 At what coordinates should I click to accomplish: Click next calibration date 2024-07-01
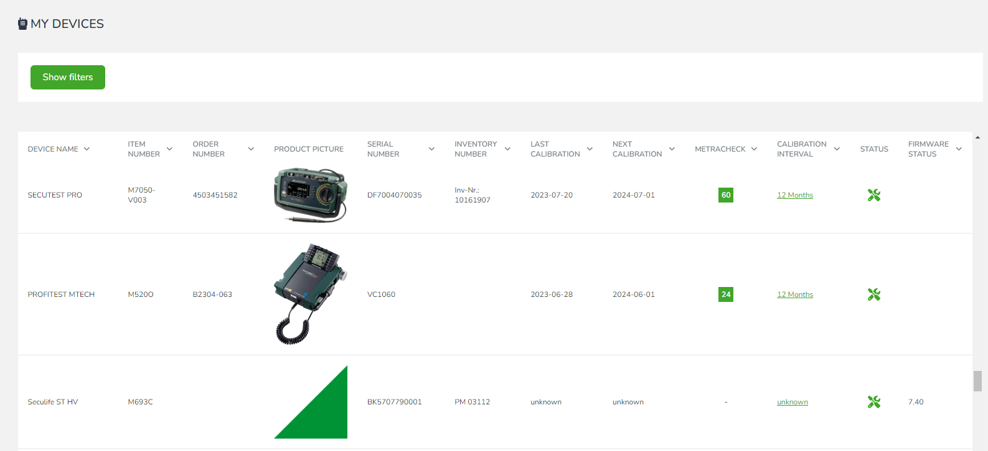click(x=634, y=195)
